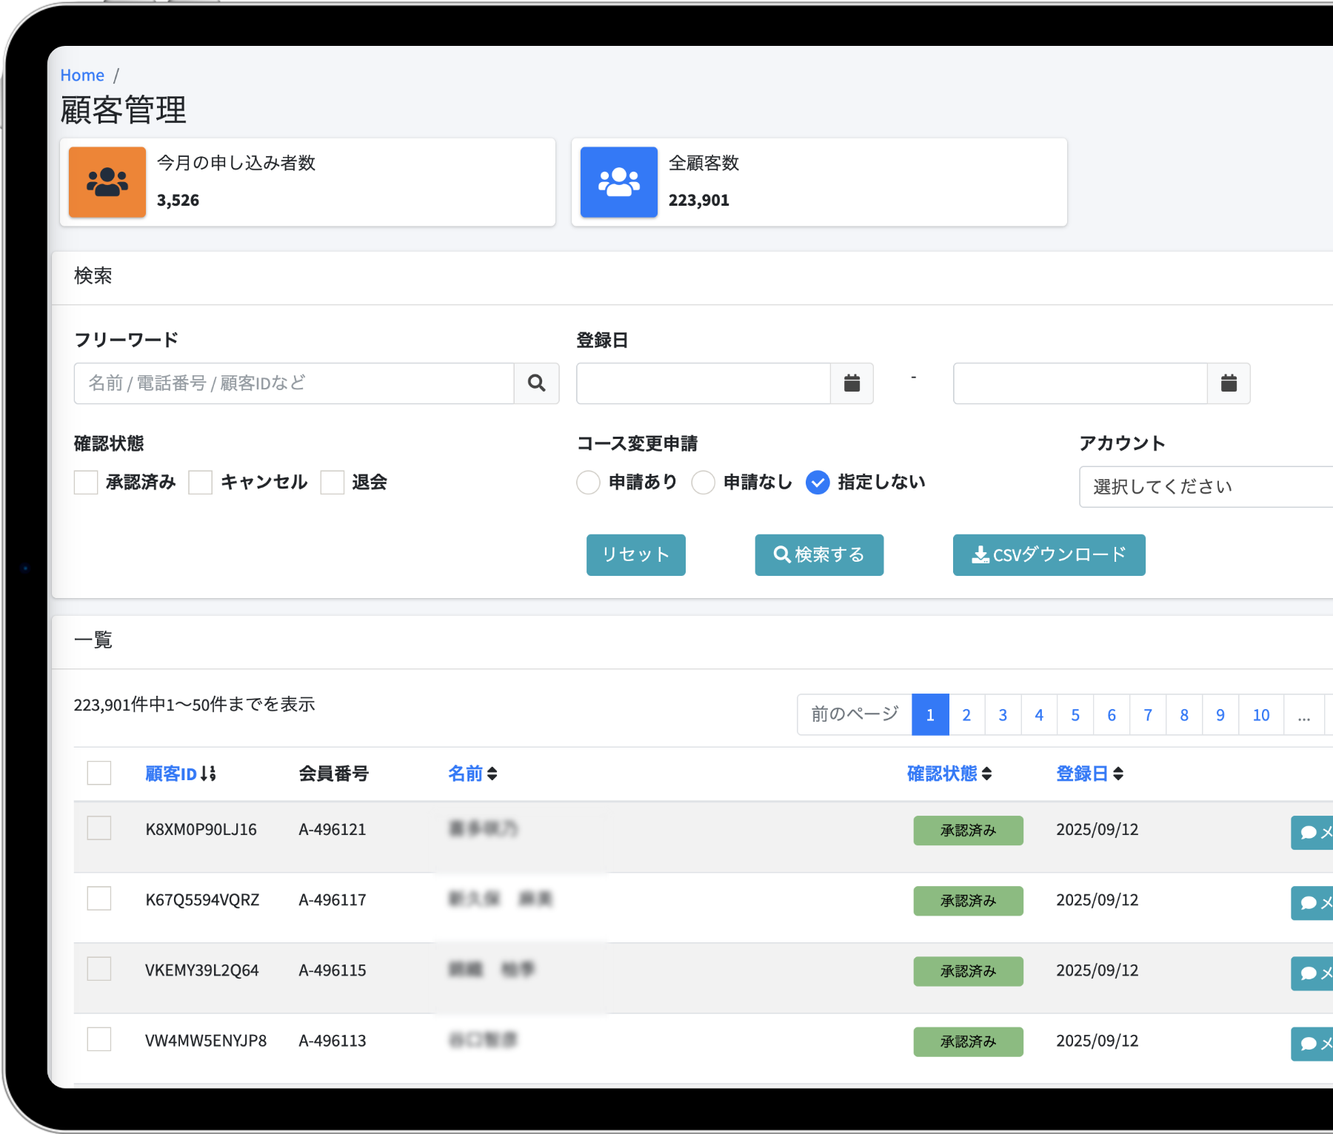Go to page 3 of results
The height and width of the screenshot is (1134, 1333).
[1003, 715]
